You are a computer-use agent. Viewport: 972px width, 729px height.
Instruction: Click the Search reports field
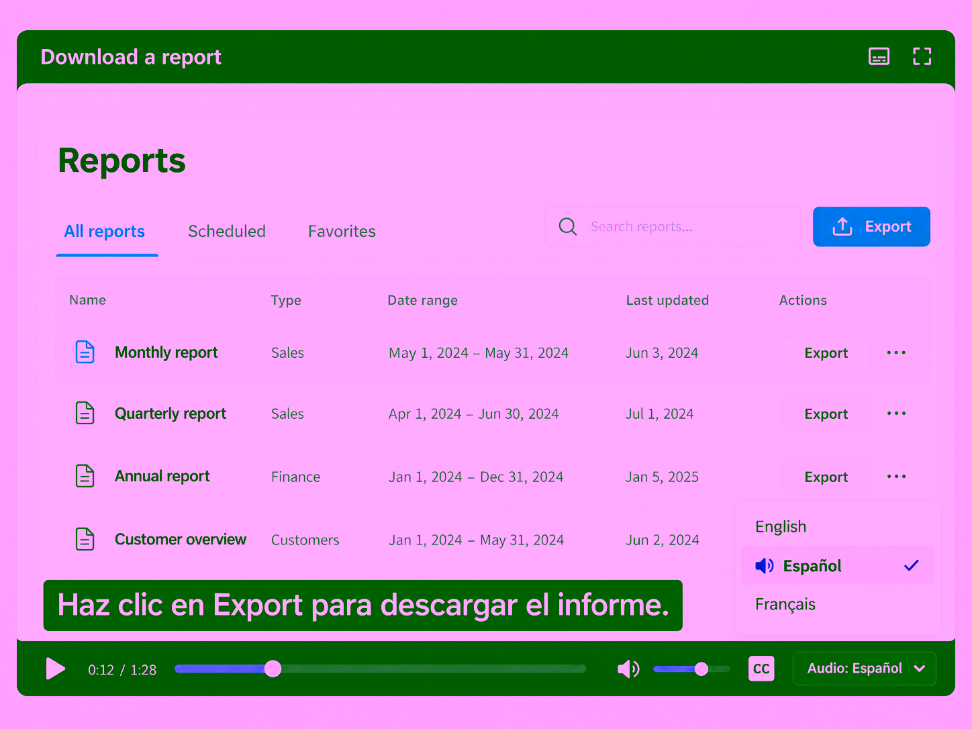coord(673,227)
